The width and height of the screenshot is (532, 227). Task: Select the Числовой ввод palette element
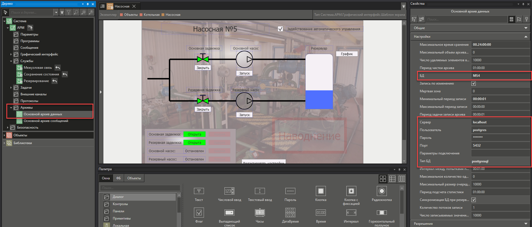[x=229, y=191]
